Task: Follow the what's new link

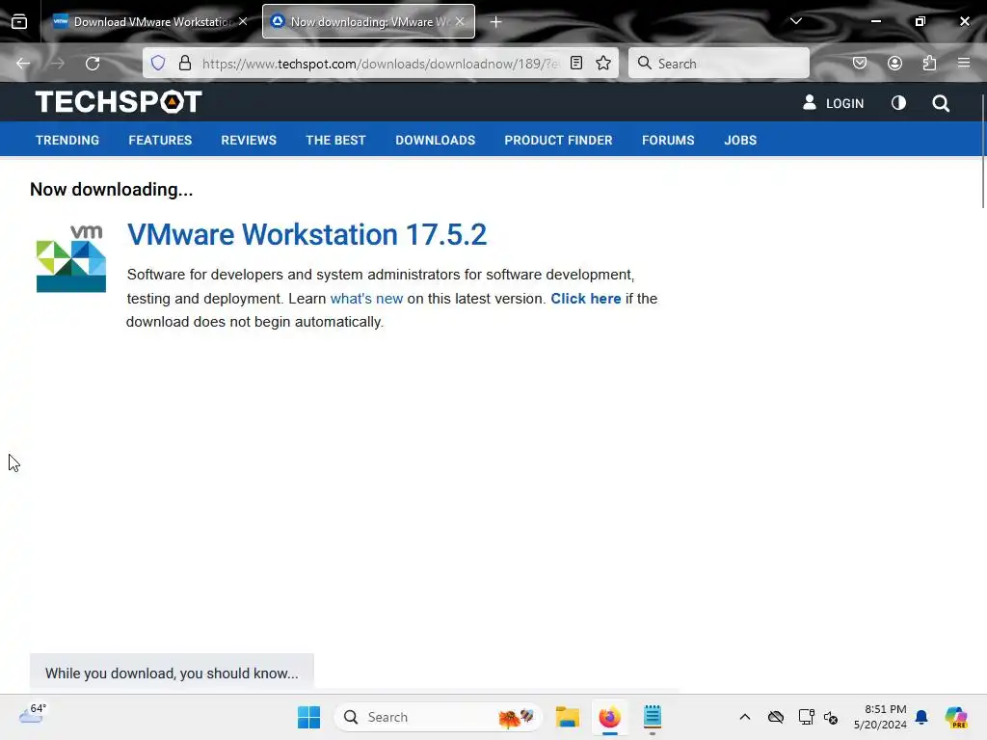Action: point(366,299)
